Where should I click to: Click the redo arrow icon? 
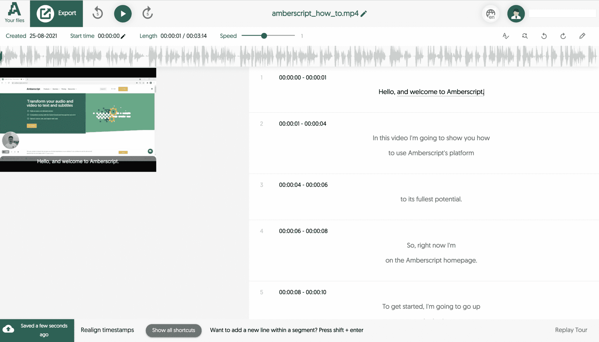coord(563,36)
